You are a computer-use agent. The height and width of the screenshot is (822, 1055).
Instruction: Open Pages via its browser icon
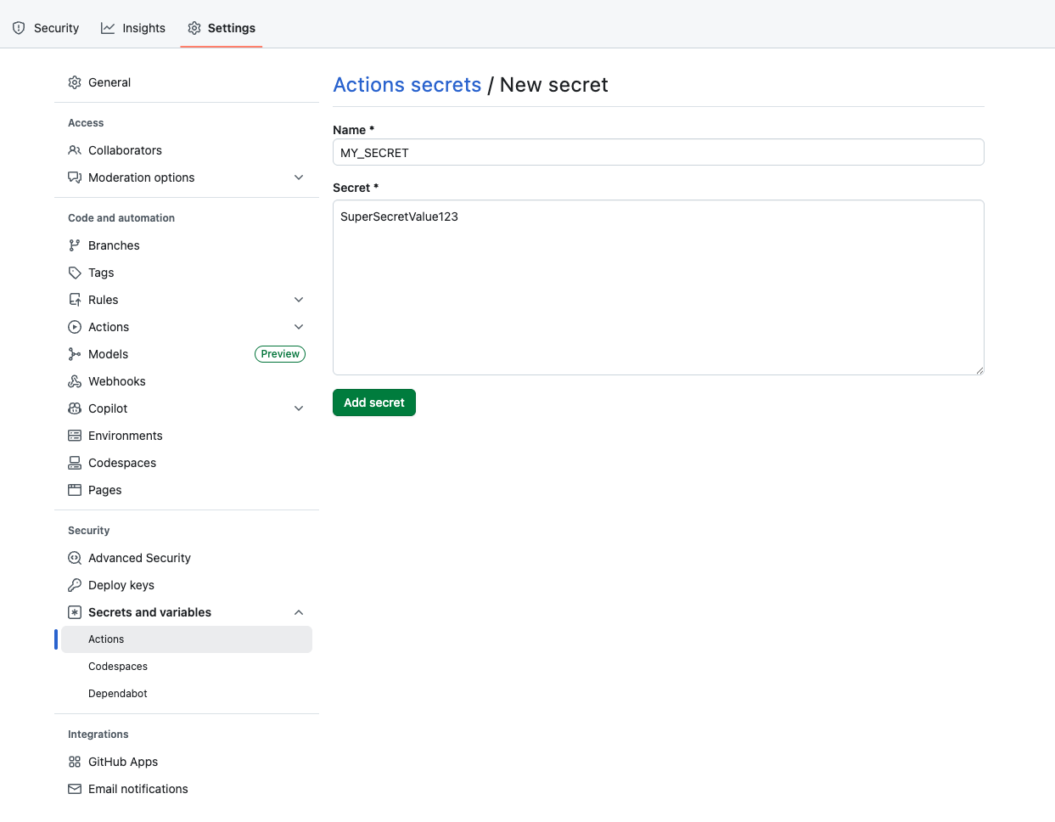pos(75,490)
